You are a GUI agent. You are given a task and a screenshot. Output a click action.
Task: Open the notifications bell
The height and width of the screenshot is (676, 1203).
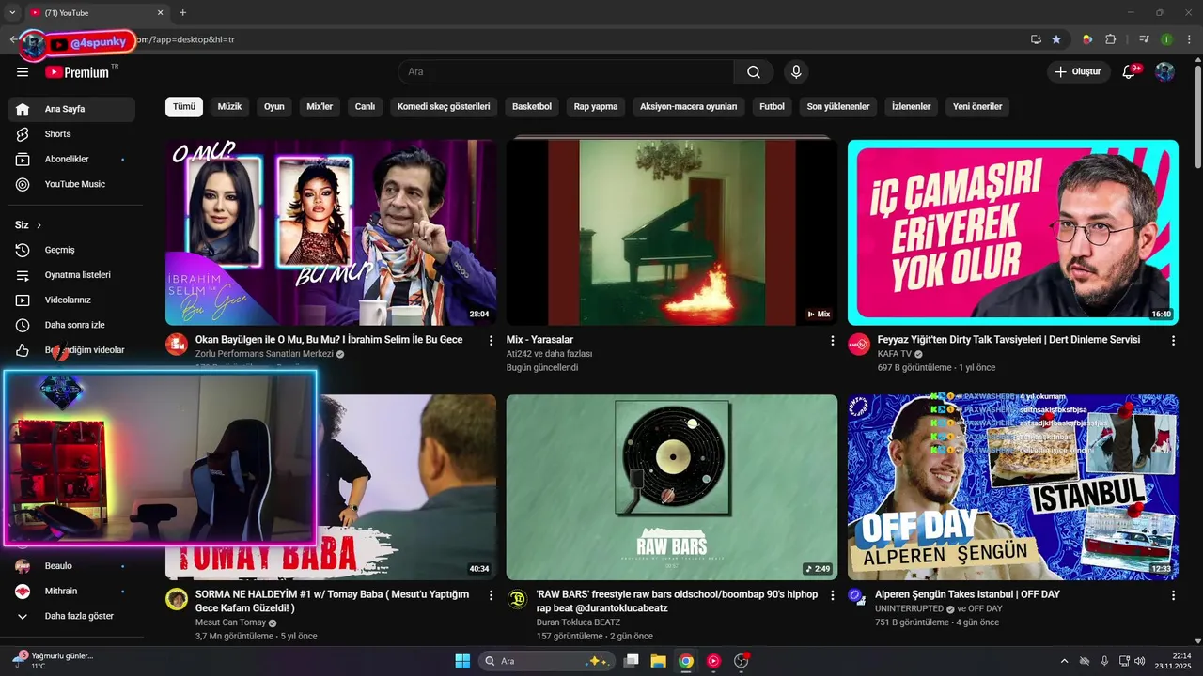pos(1130,72)
